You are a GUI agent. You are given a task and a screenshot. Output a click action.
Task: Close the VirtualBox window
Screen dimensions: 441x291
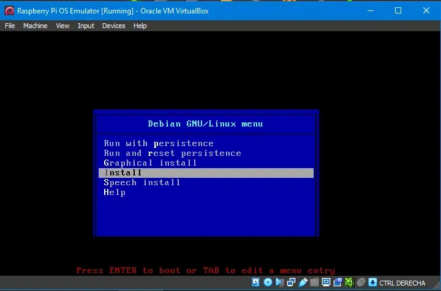tap(426, 11)
